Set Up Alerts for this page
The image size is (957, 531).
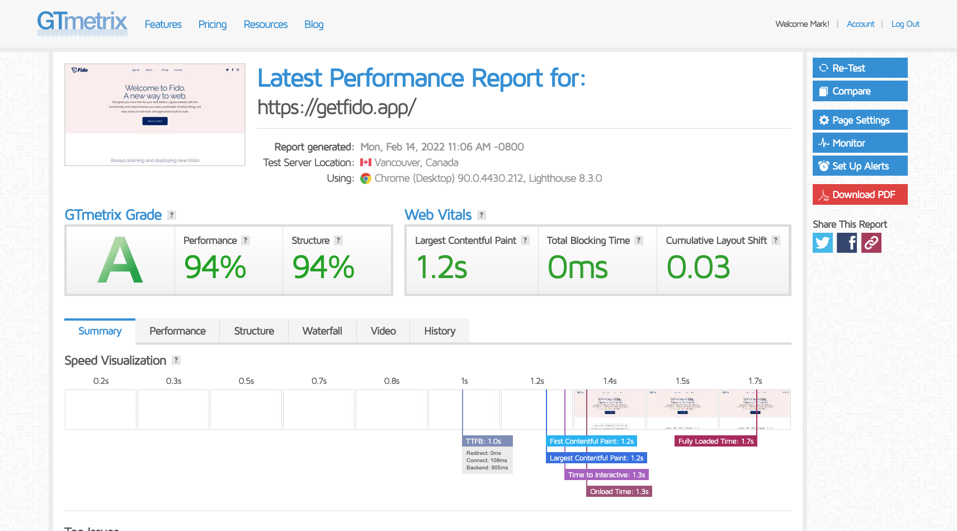tap(860, 166)
